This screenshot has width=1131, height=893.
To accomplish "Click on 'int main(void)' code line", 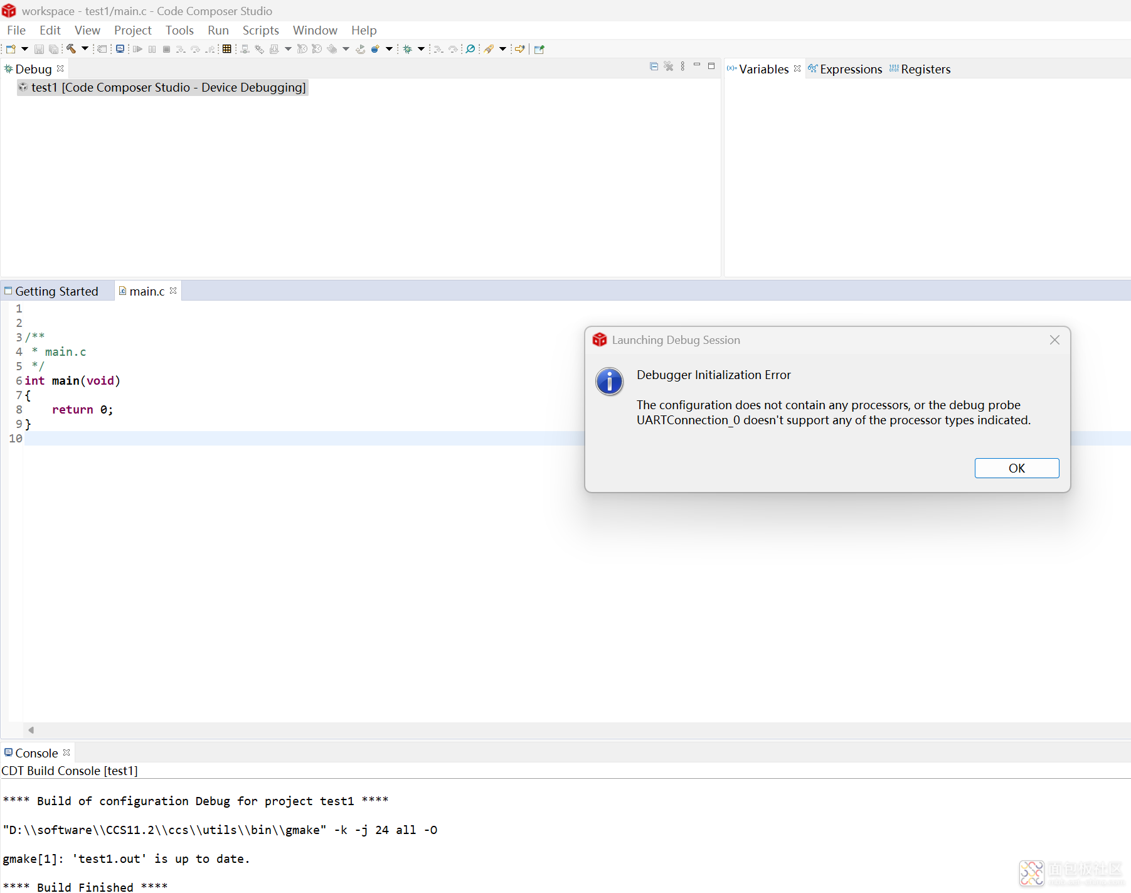I will tap(72, 381).
